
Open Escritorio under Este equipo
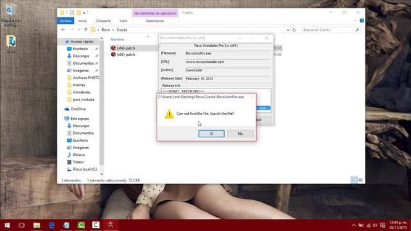(80, 141)
